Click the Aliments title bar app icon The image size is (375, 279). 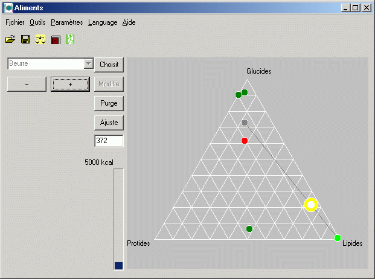7,8
